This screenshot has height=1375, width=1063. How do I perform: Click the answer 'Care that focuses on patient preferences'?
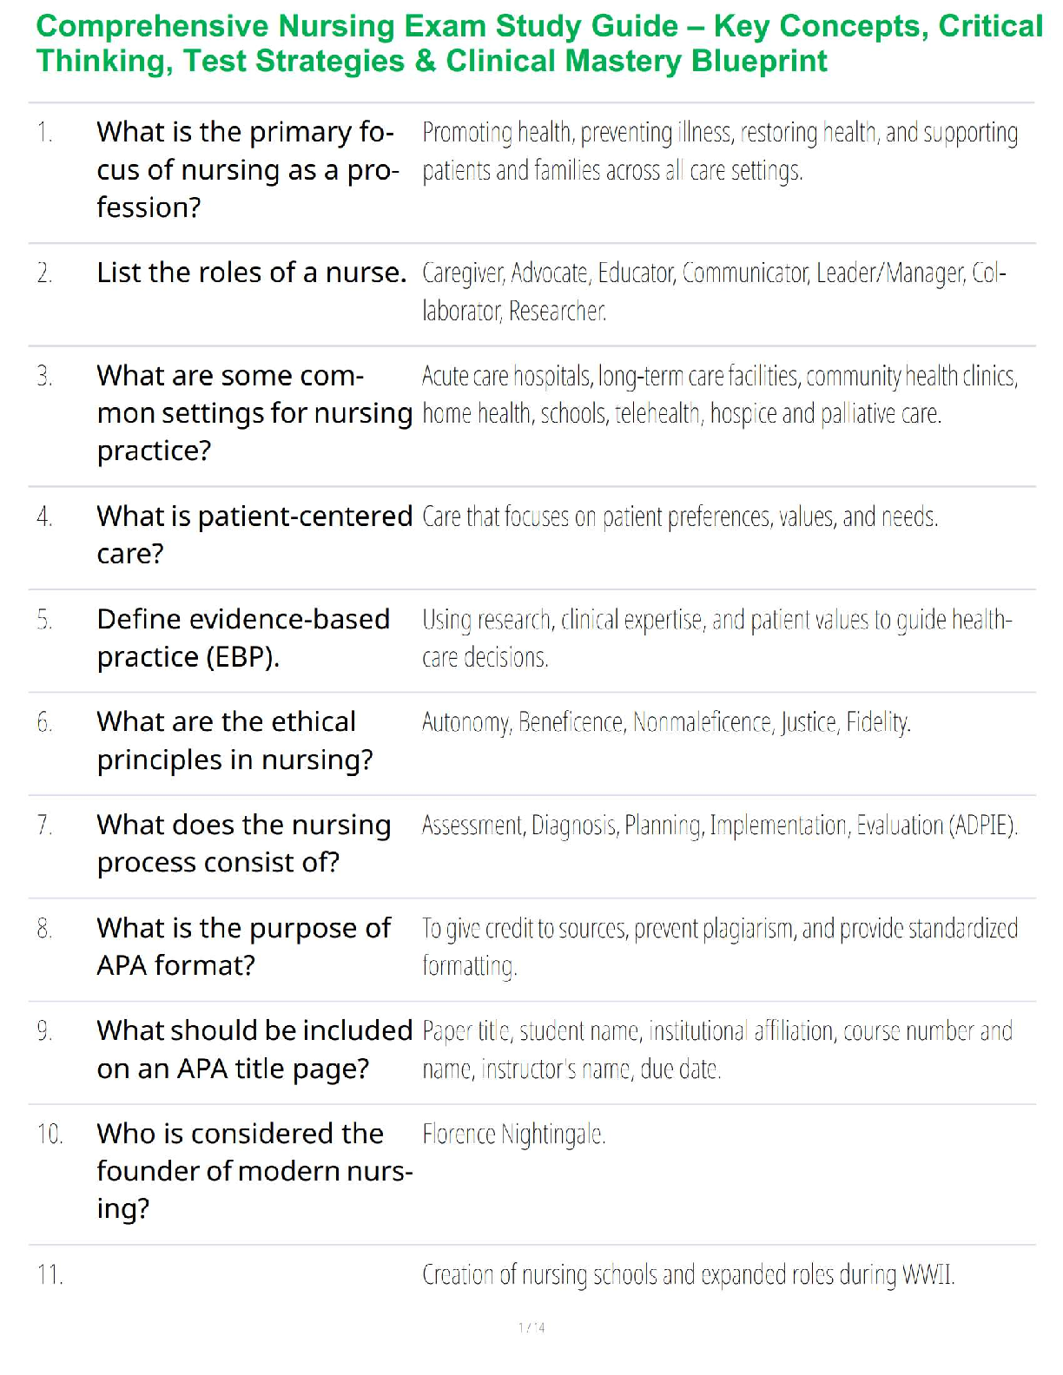click(x=680, y=517)
